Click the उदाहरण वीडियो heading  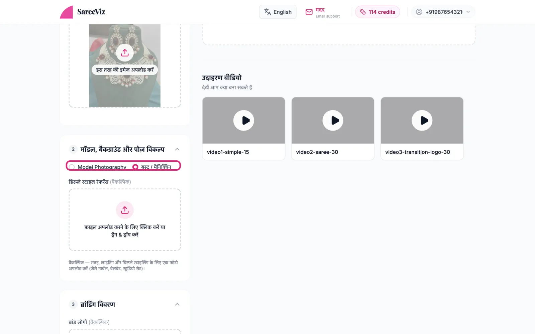[x=222, y=77]
